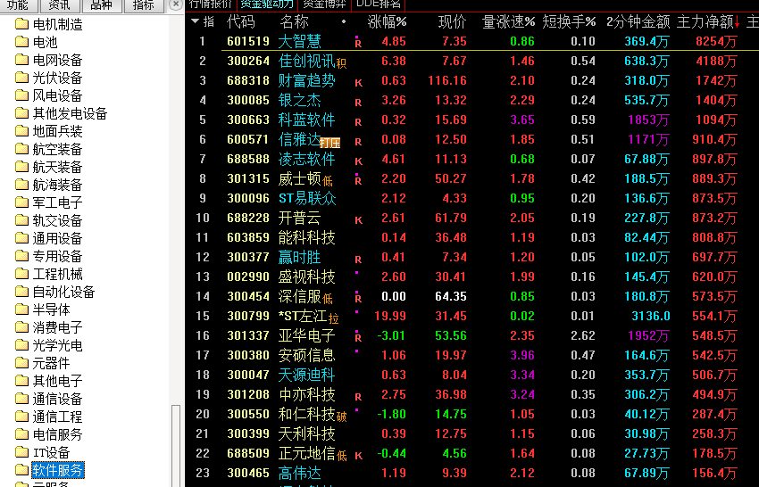
Task: Sort by the 代码 column header
Action: pos(240,21)
